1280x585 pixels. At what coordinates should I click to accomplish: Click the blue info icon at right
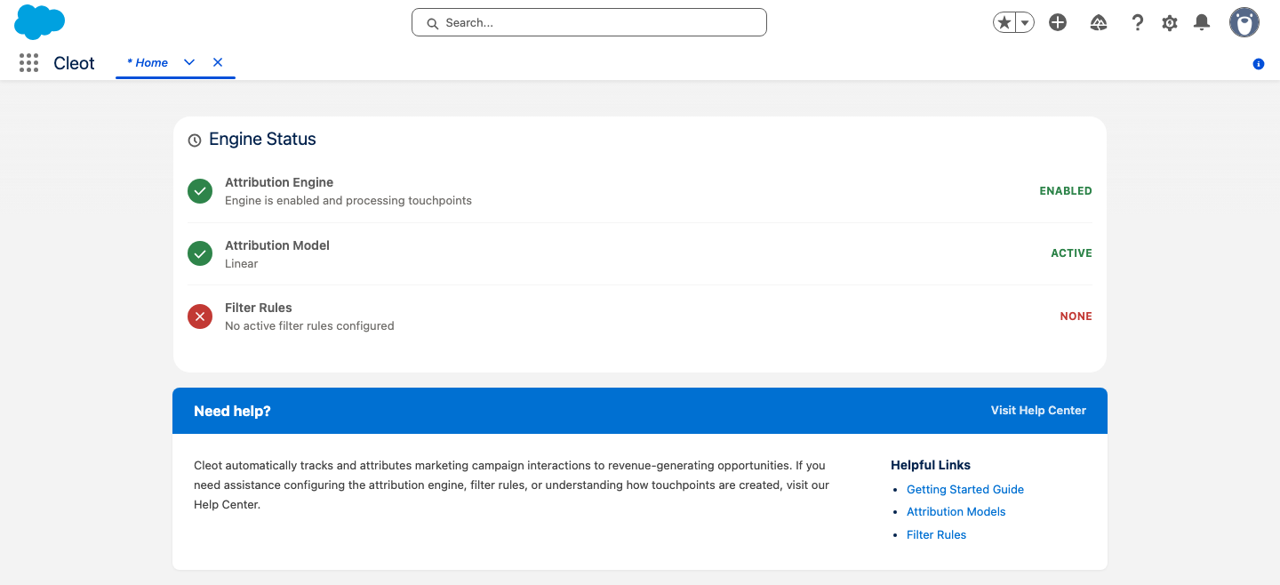point(1259,64)
